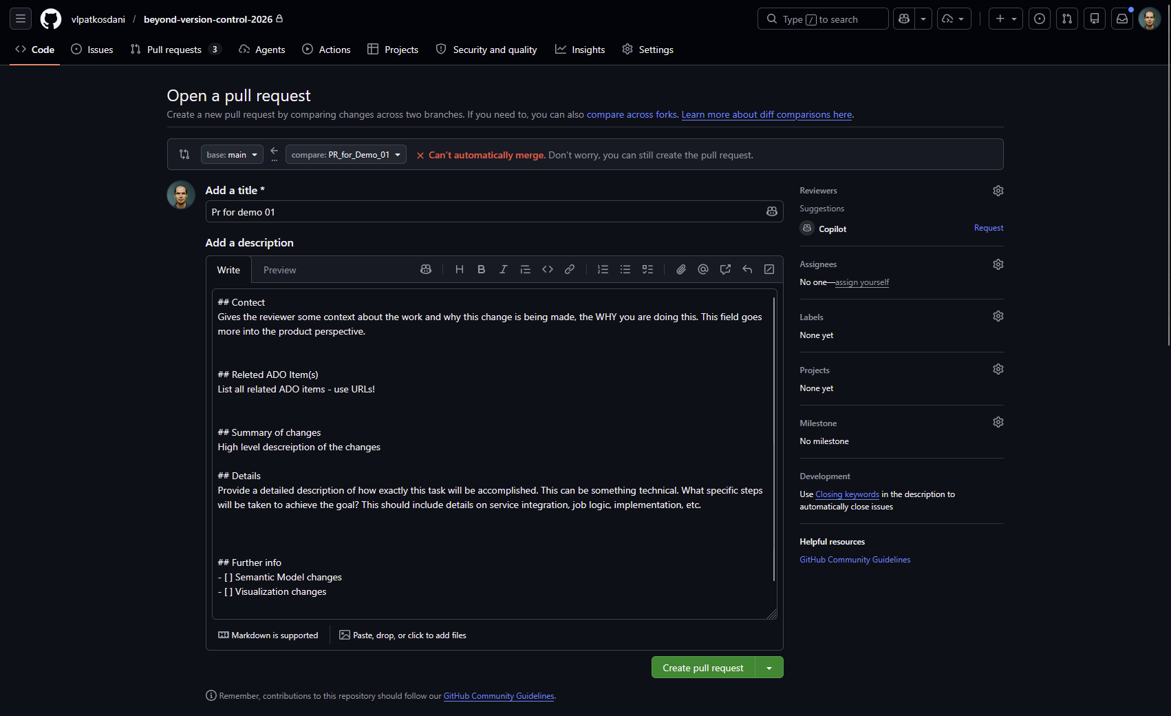This screenshot has width=1171, height=716.
Task: Click the pull request title input field
Action: (x=494, y=212)
